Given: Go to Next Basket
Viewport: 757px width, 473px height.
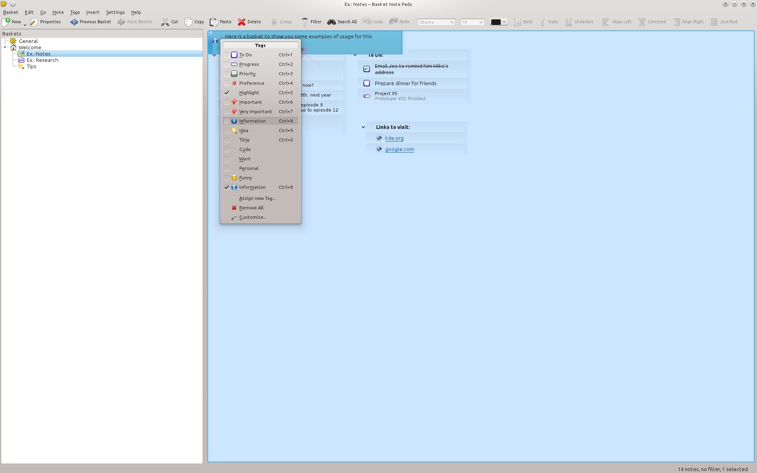Looking at the screenshot, I should (135, 22).
